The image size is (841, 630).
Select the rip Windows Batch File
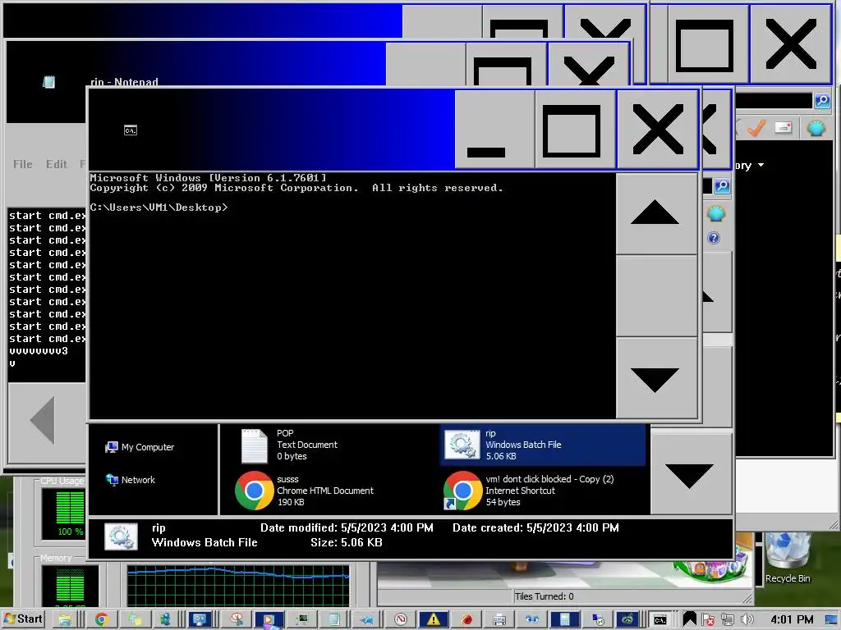coord(544,445)
